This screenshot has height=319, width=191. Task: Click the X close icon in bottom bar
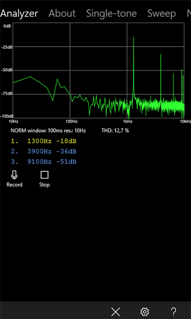[x=116, y=312]
